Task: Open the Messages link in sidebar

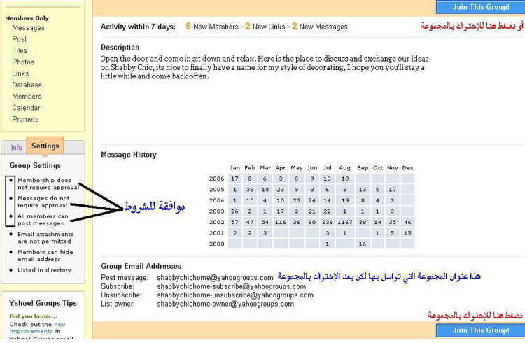Action: pyautogui.click(x=28, y=28)
